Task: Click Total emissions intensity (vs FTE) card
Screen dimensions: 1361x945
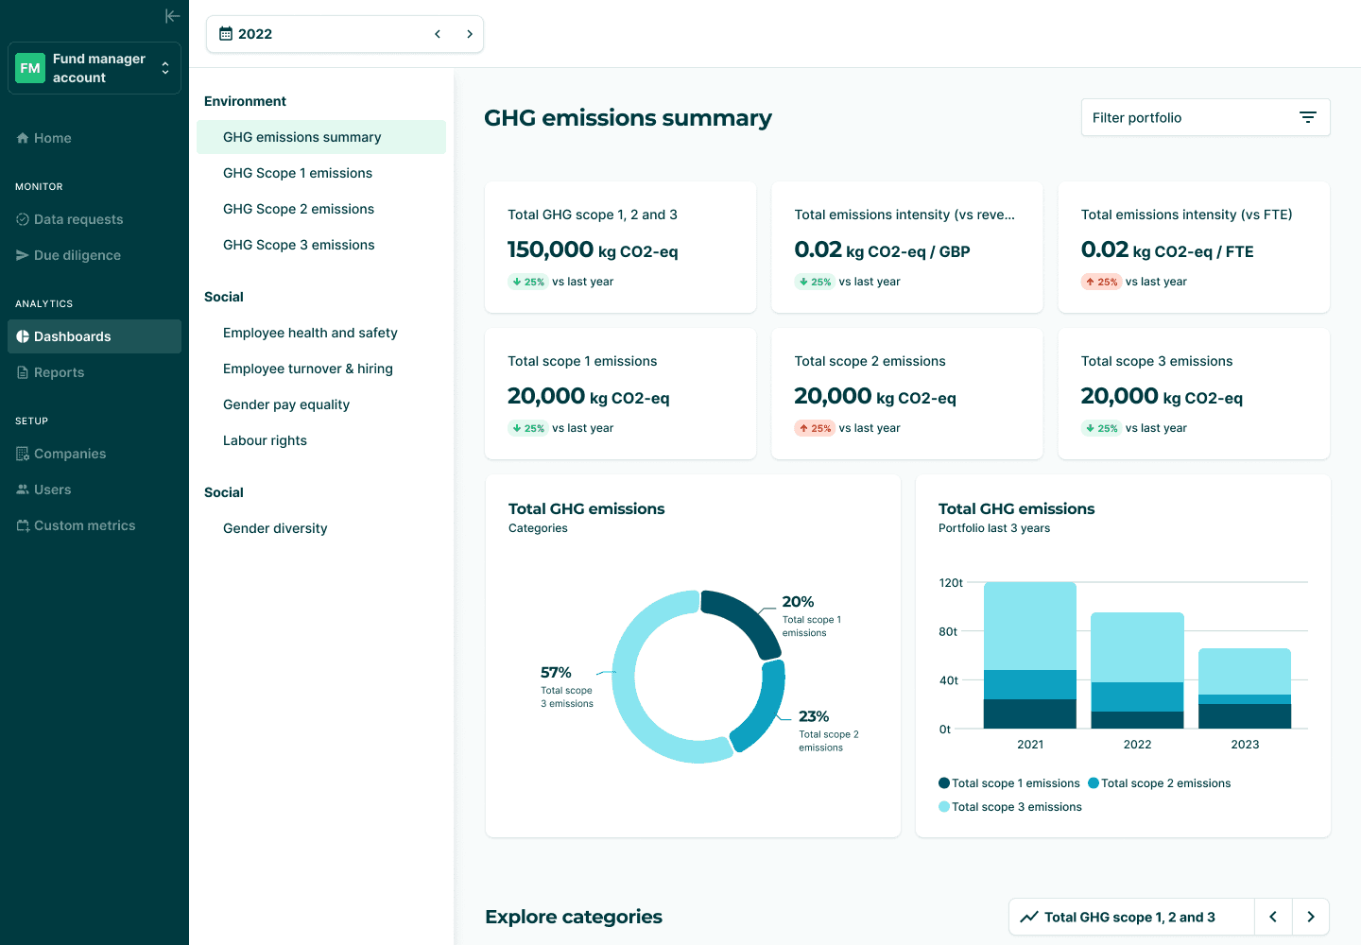Action: (x=1194, y=247)
